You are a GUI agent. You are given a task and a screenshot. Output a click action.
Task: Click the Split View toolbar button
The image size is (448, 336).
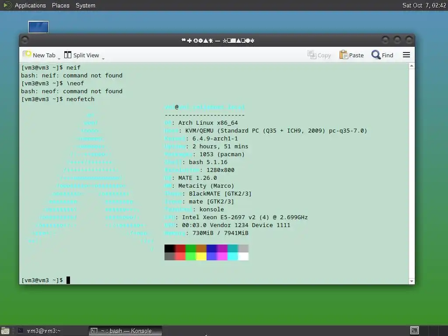coord(82,55)
